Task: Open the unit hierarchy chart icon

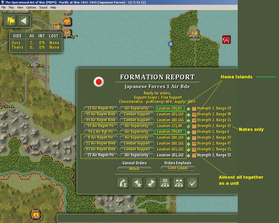Action: click(x=165, y=183)
